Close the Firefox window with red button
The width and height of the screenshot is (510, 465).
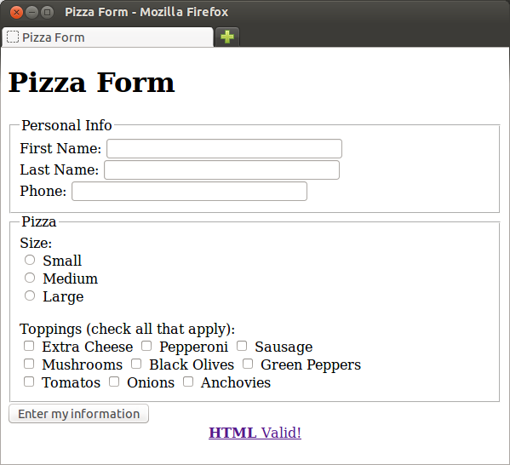[x=16, y=13]
